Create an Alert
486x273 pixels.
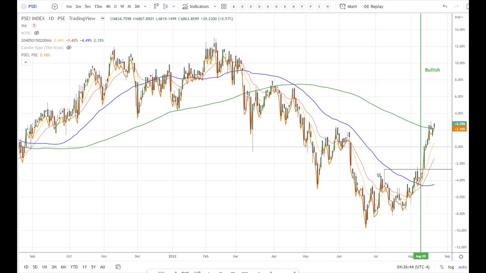(x=348, y=6)
